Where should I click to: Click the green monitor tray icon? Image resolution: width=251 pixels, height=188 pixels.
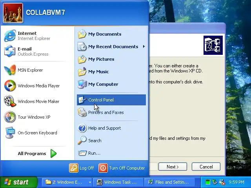click(208, 182)
